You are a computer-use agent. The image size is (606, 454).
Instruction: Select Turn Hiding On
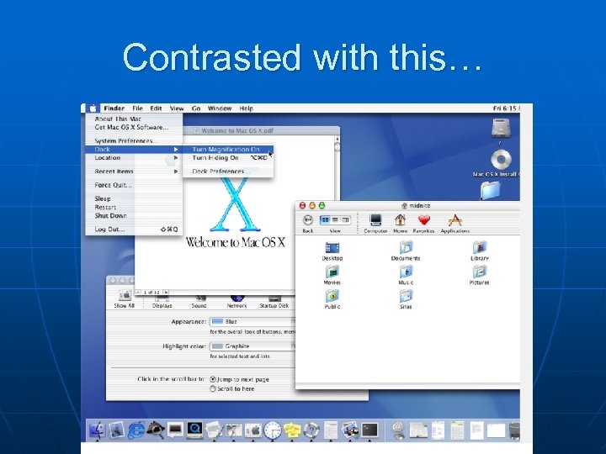[228, 158]
